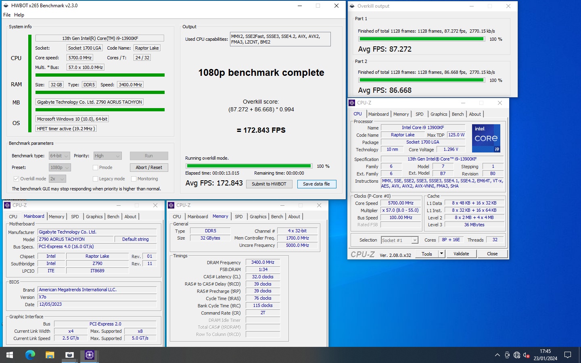Click Submit to HWBOT button
This screenshot has width=581, height=363.
[269, 184]
